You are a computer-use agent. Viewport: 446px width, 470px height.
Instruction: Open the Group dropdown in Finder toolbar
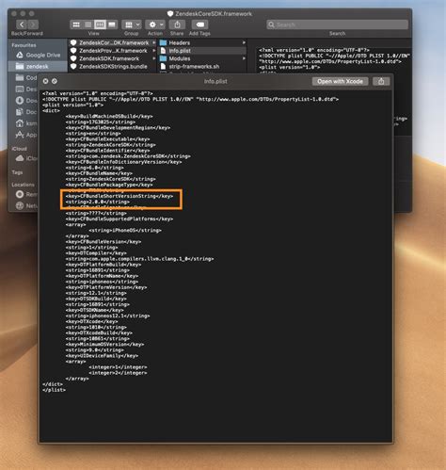point(132,24)
